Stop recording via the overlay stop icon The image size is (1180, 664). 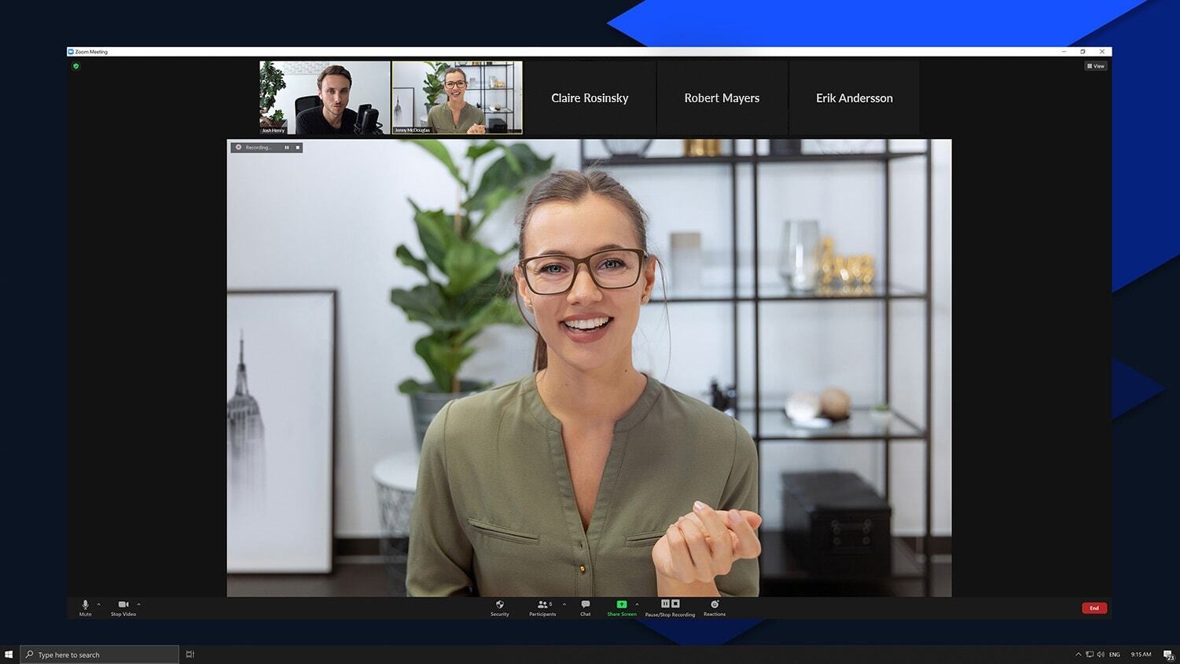click(298, 148)
